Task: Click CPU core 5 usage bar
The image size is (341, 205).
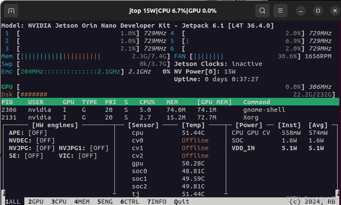Action: [x=243, y=41]
